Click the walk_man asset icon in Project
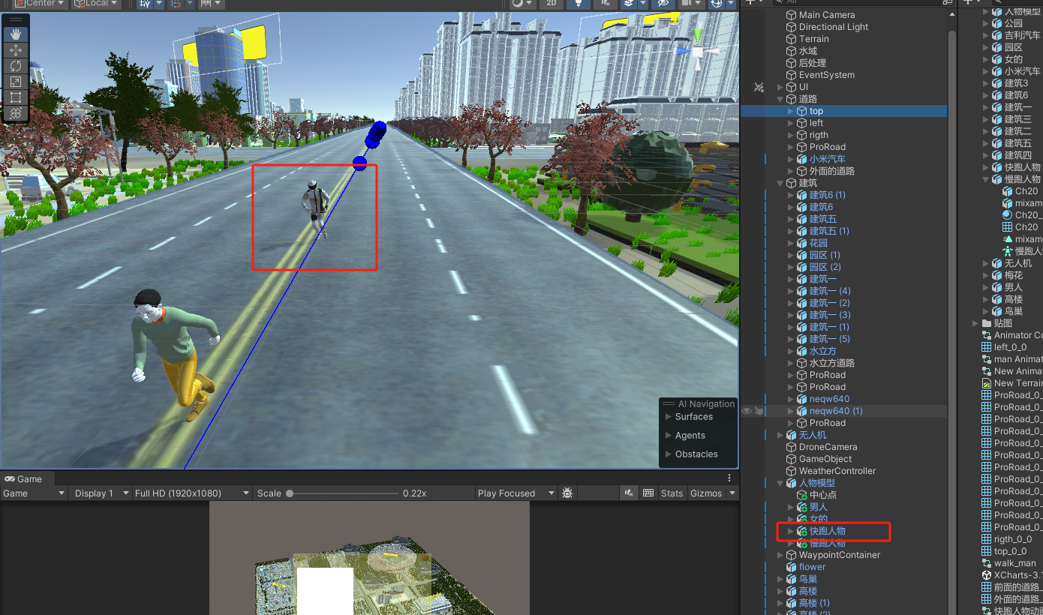 click(987, 563)
